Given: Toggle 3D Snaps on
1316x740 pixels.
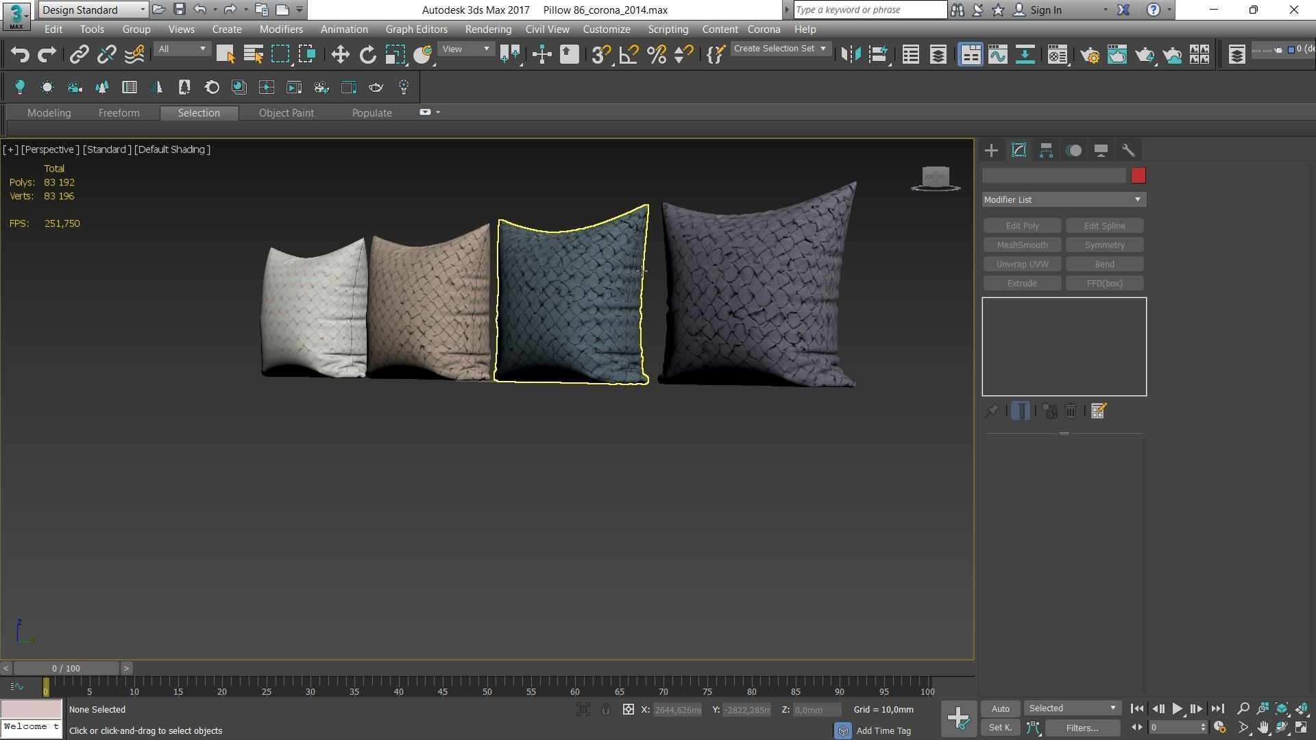Looking at the screenshot, I should point(601,54).
